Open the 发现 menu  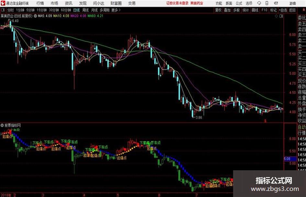pos(83,3)
